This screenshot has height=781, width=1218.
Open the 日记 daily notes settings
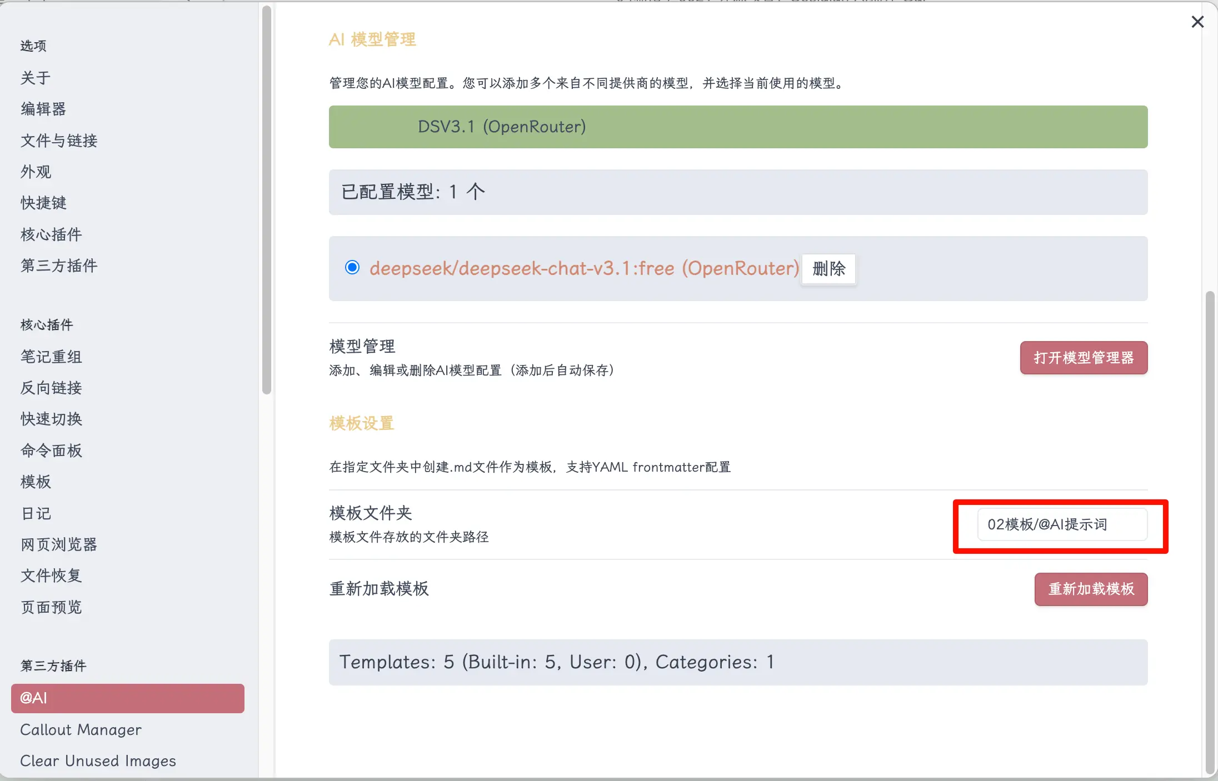tap(35, 513)
